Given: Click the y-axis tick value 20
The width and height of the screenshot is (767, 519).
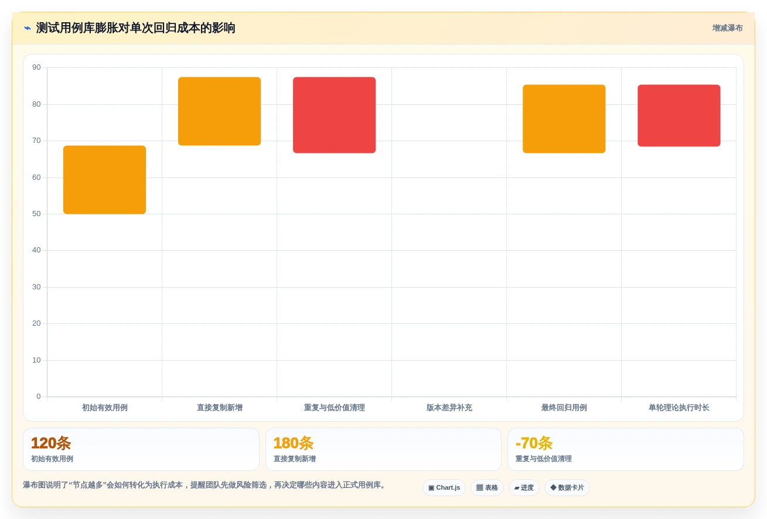Looking at the screenshot, I should click(36, 323).
